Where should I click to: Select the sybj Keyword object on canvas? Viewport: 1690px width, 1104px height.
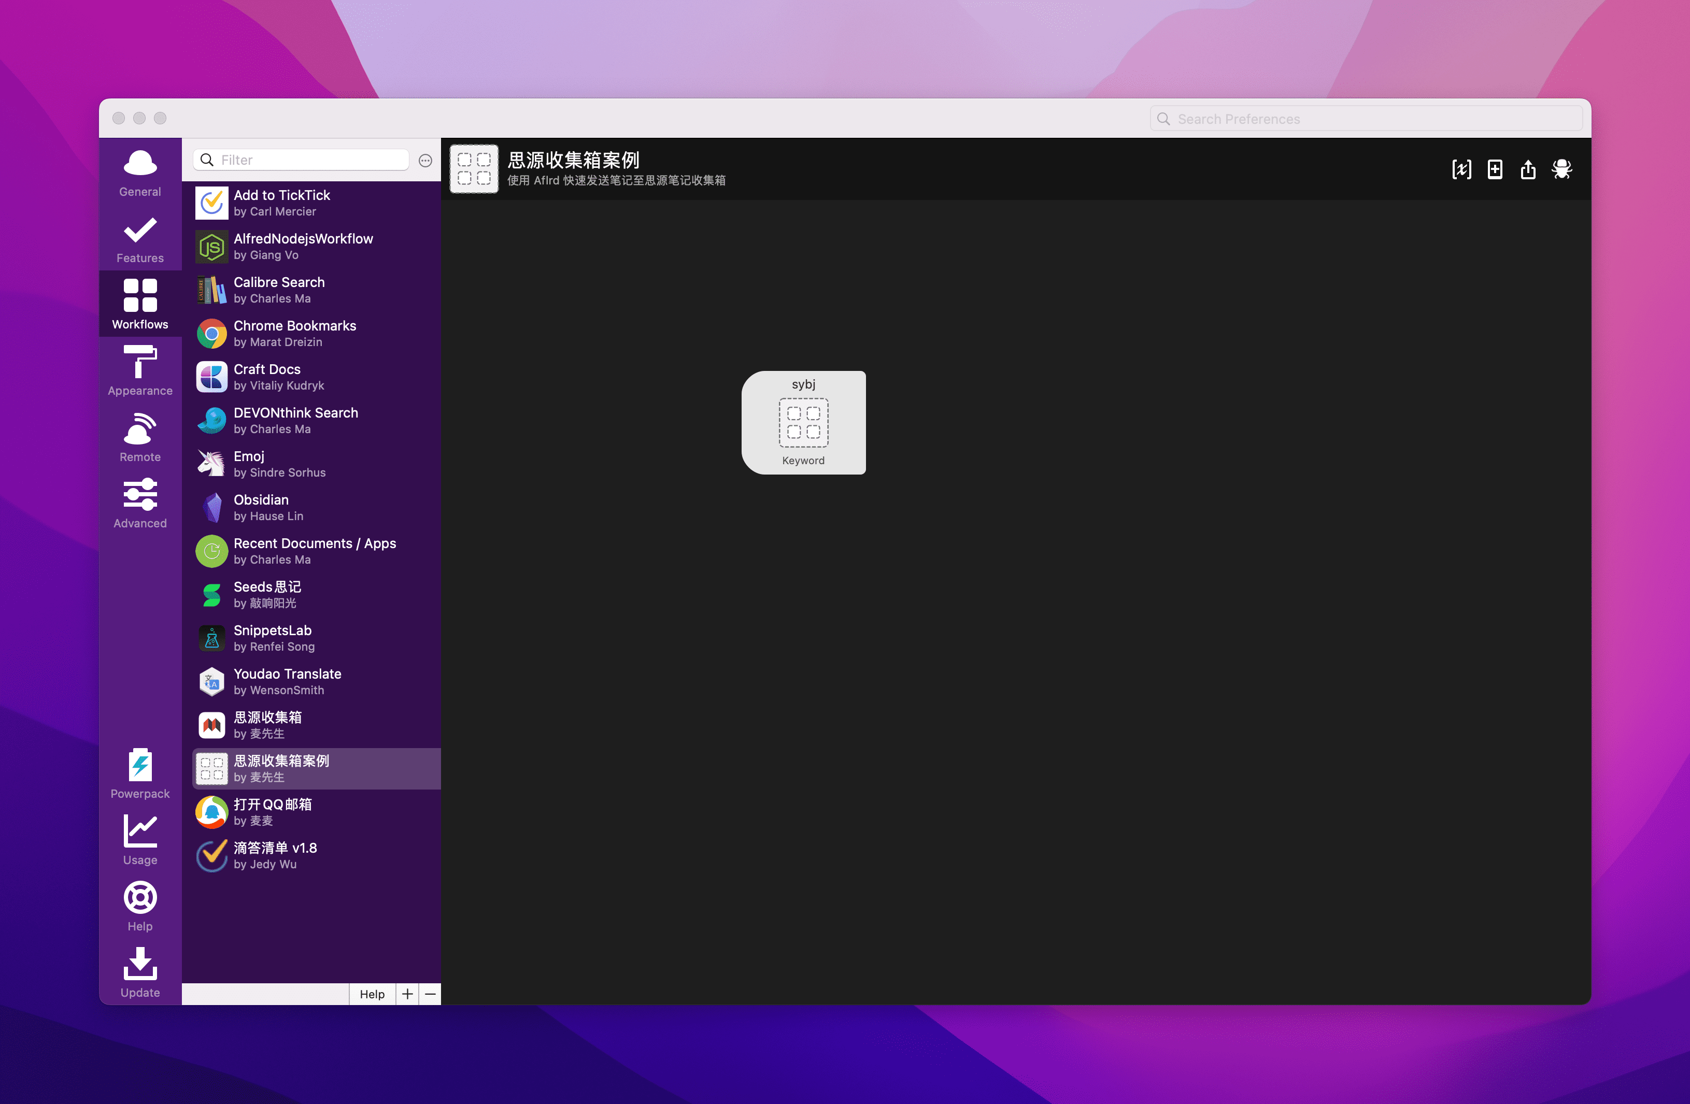click(x=803, y=422)
